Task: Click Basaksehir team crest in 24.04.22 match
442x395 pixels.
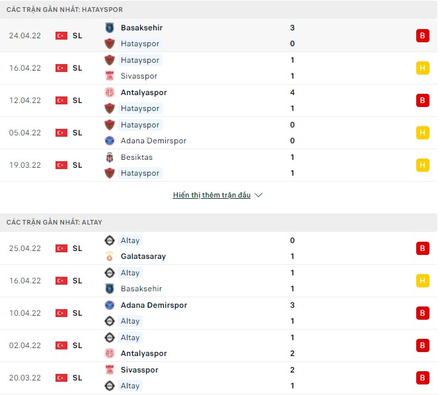Action: (x=110, y=28)
